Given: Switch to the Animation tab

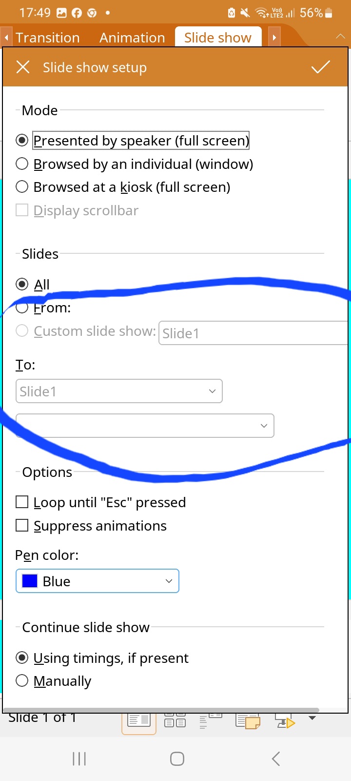Looking at the screenshot, I should [x=132, y=38].
